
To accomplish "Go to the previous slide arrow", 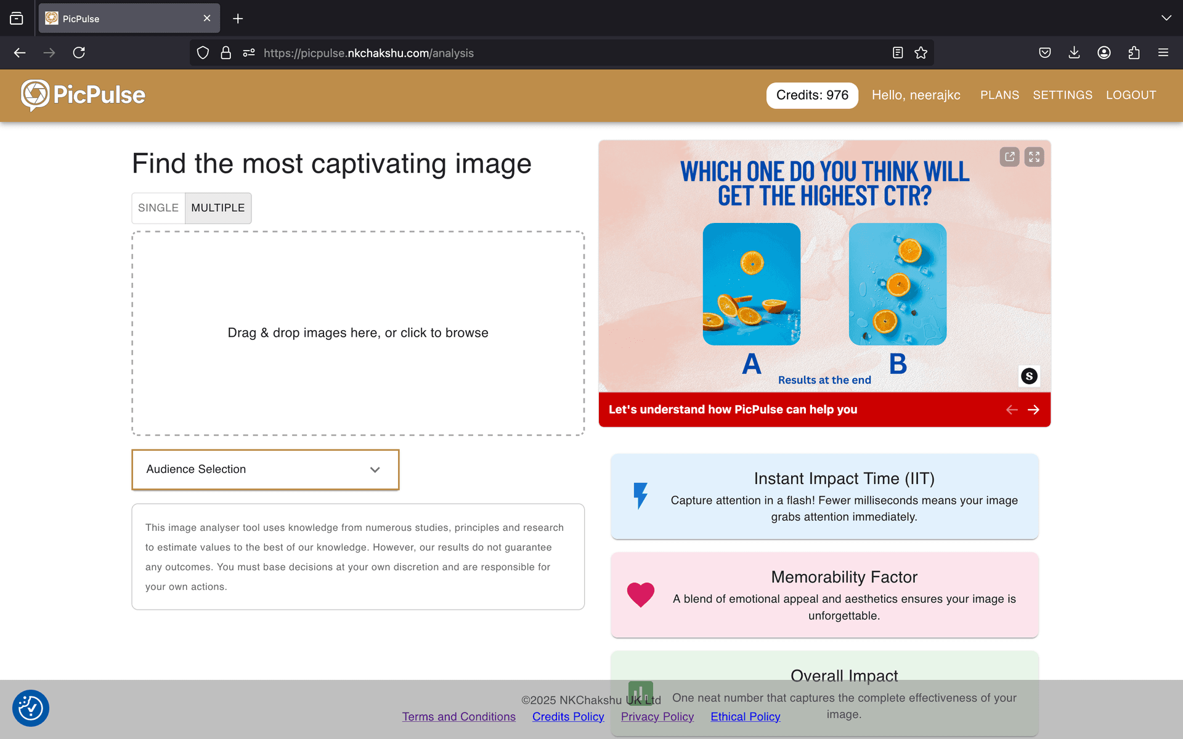I will point(1012,410).
